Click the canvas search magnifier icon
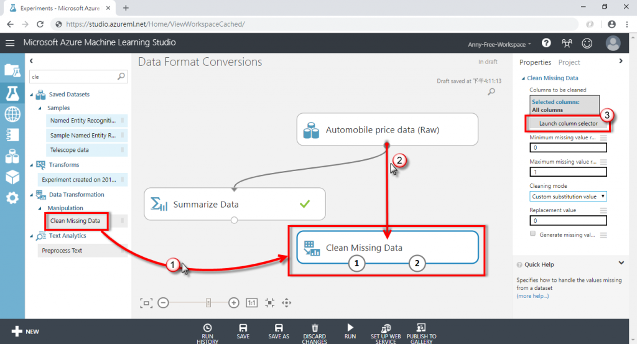The width and height of the screenshot is (637, 344). click(491, 92)
